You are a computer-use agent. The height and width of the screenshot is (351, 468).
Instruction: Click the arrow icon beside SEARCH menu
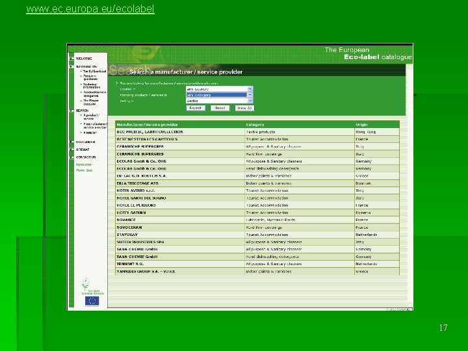[x=71, y=110]
